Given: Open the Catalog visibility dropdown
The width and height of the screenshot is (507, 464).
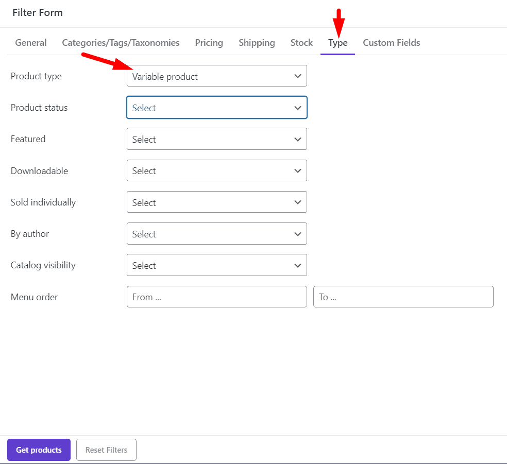Looking at the screenshot, I should pyautogui.click(x=216, y=265).
